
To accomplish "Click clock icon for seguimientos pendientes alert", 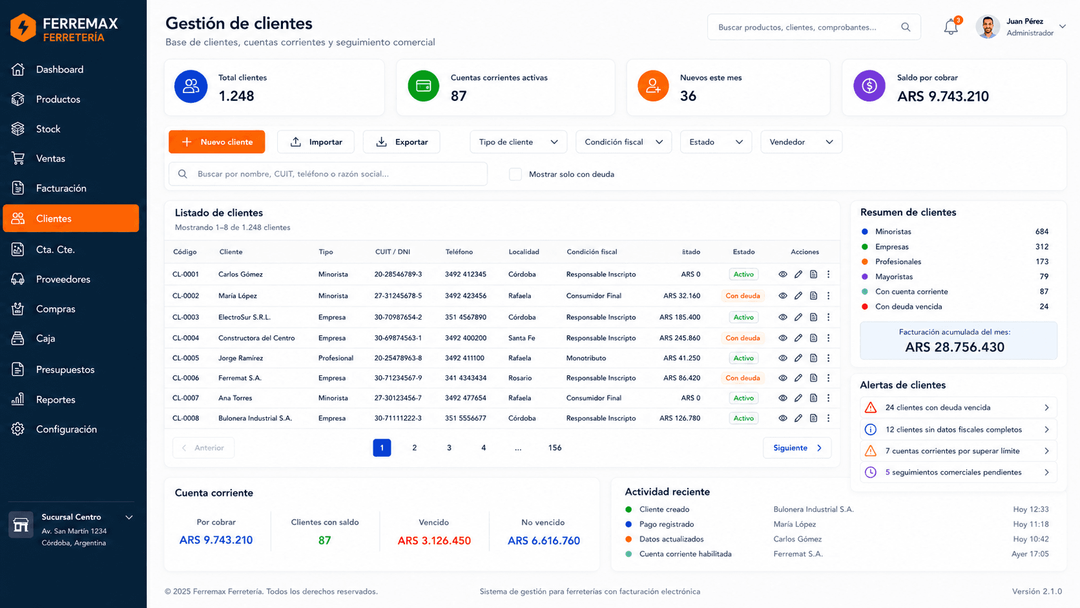I will tap(871, 472).
